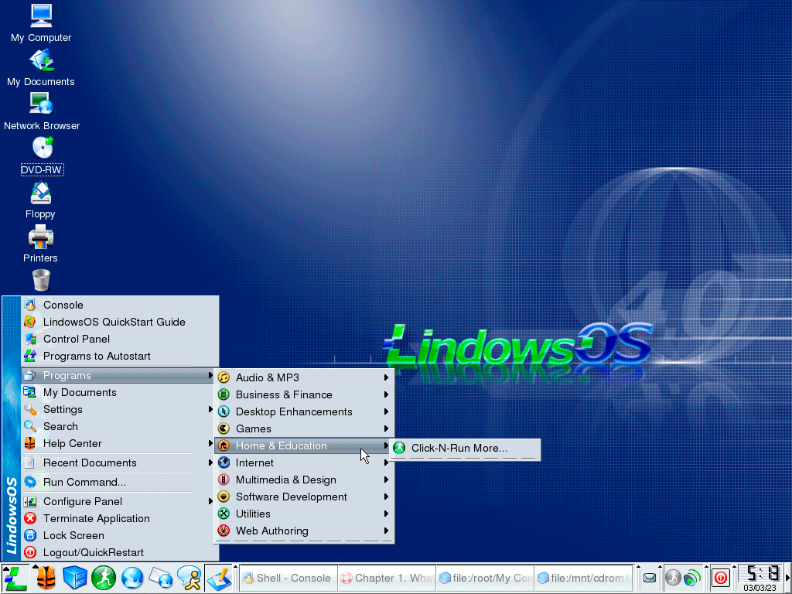This screenshot has width=792, height=594.
Task: Expand the Recent Documents submenu
Action: (120, 463)
